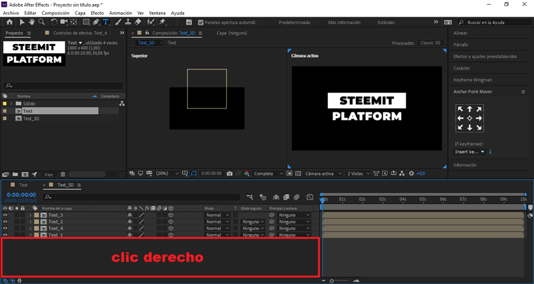Open the Efectos y ajustes preestablecidos panel
This screenshot has width=534, height=284.
coord(485,56)
